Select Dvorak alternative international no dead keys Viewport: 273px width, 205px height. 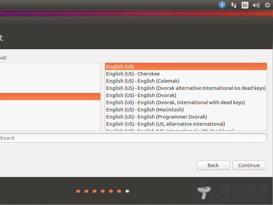(x=186, y=88)
